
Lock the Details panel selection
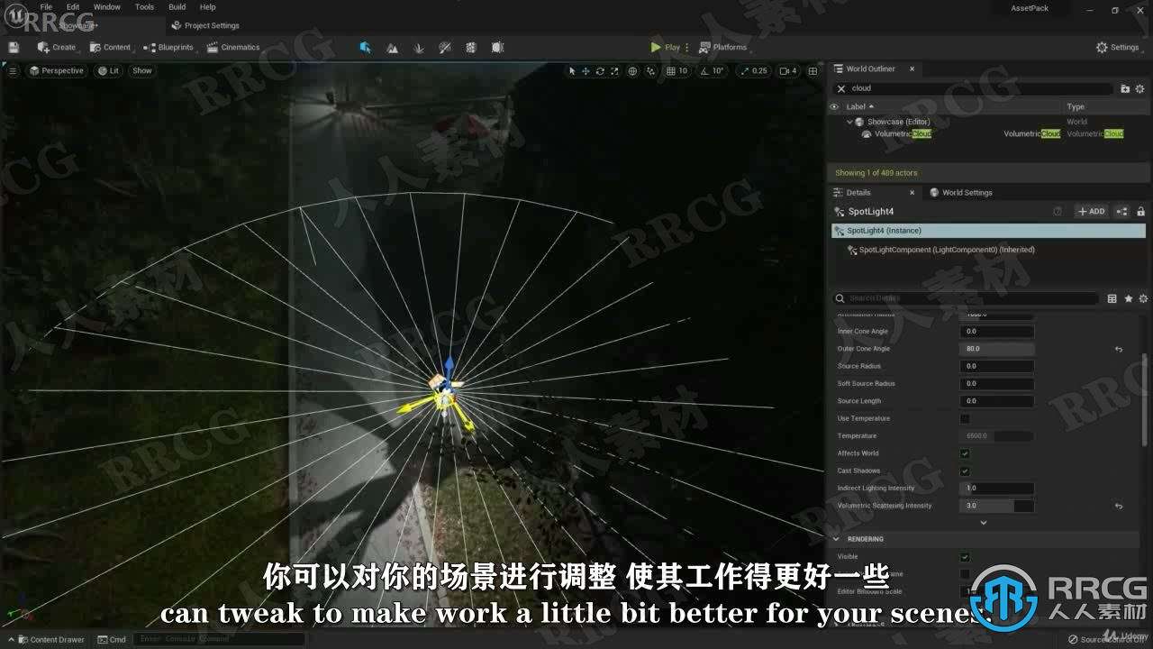pyautogui.click(x=1140, y=211)
